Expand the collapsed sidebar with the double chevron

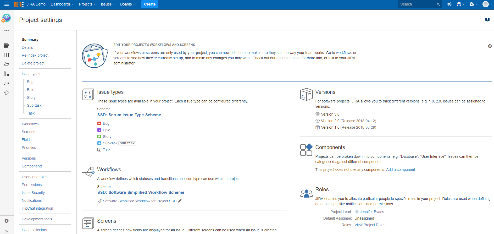(x=7, y=231)
